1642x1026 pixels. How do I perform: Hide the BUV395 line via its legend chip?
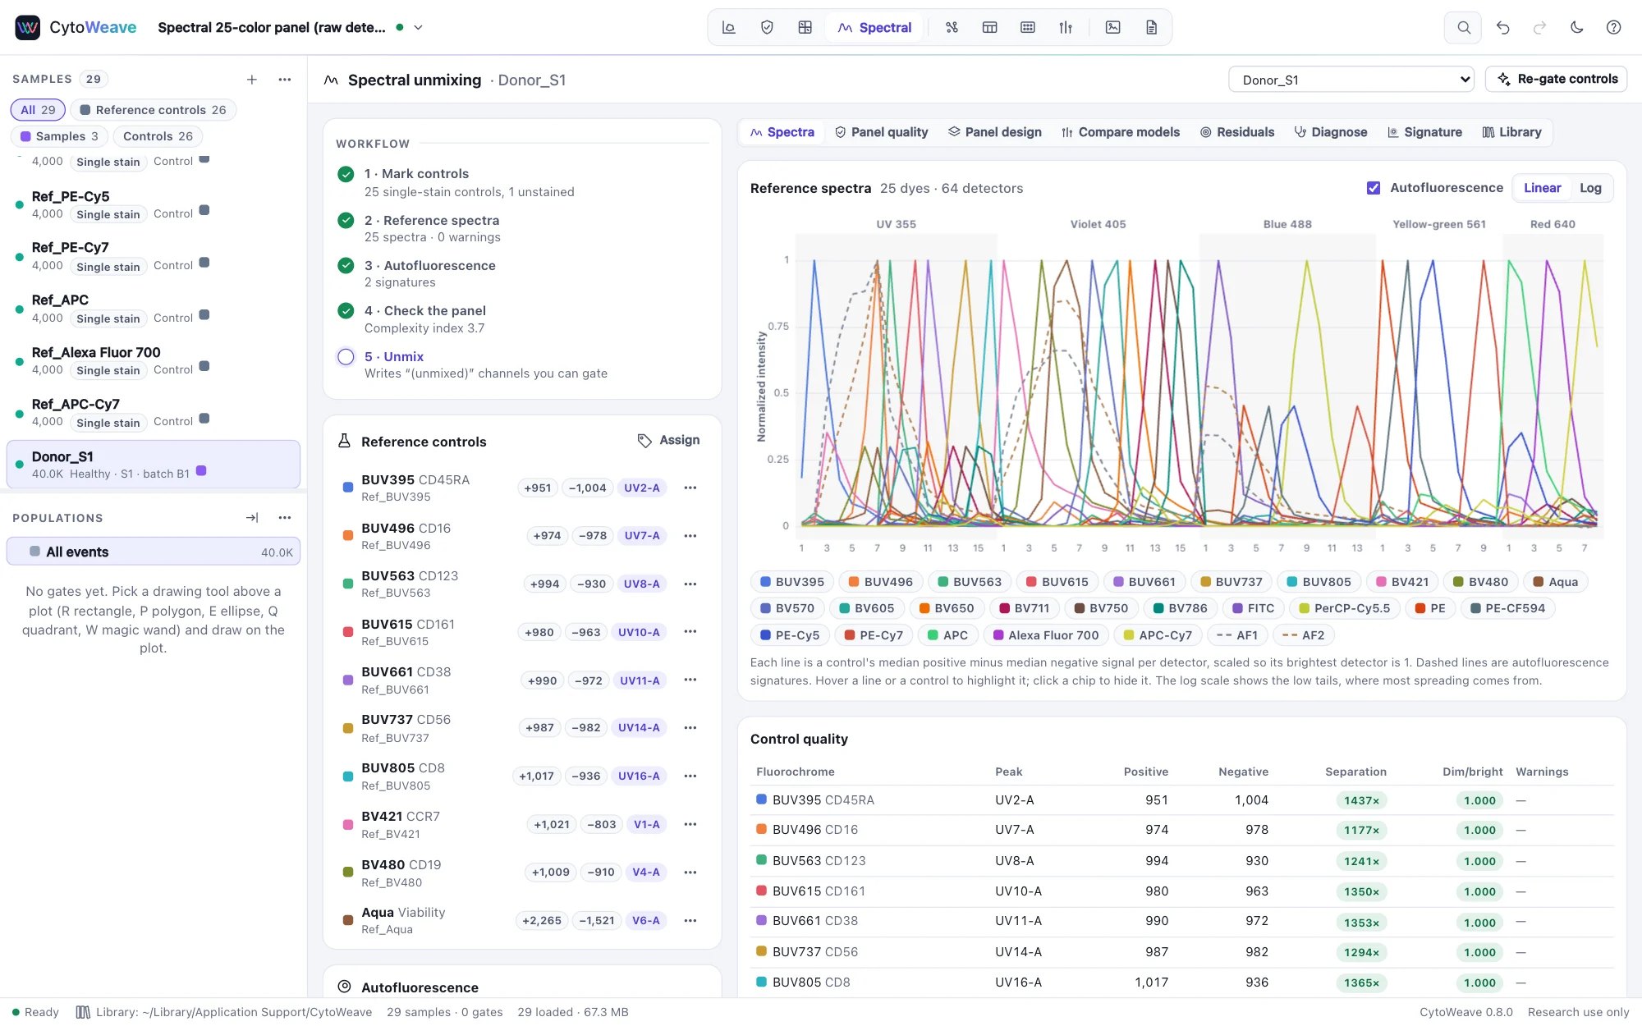[791, 582]
